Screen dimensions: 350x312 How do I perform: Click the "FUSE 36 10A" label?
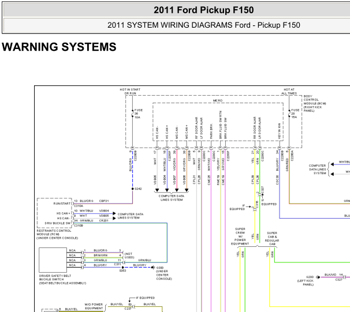click(139, 114)
